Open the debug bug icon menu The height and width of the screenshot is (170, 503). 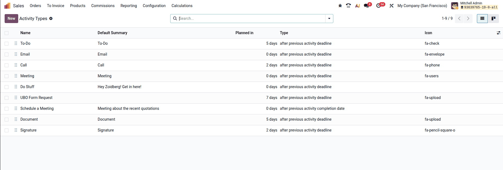[x=340, y=6]
